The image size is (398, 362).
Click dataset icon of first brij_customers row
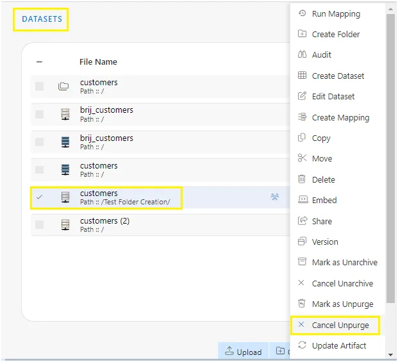pyautogui.click(x=65, y=115)
